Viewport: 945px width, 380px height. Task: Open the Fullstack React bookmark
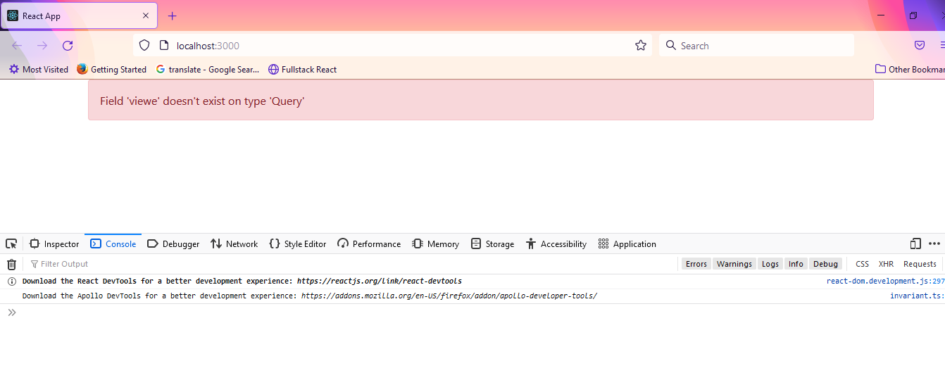pos(302,70)
